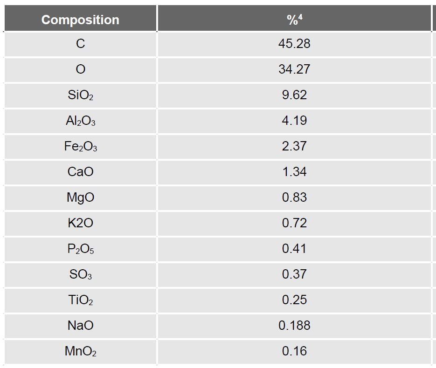The width and height of the screenshot is (436, 368).
Task: Click the 4.19 percentage value
Action: pos(294,121)
